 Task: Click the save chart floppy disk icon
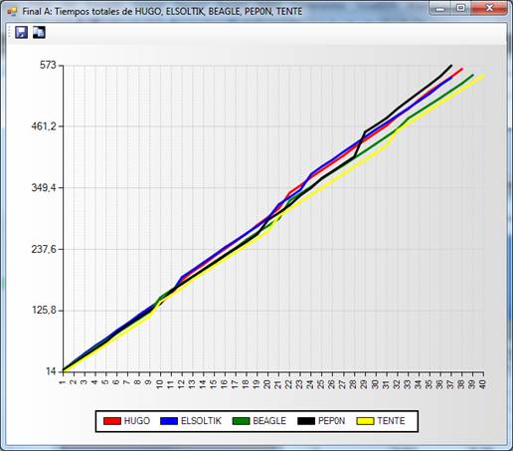(x=22, y=32)
